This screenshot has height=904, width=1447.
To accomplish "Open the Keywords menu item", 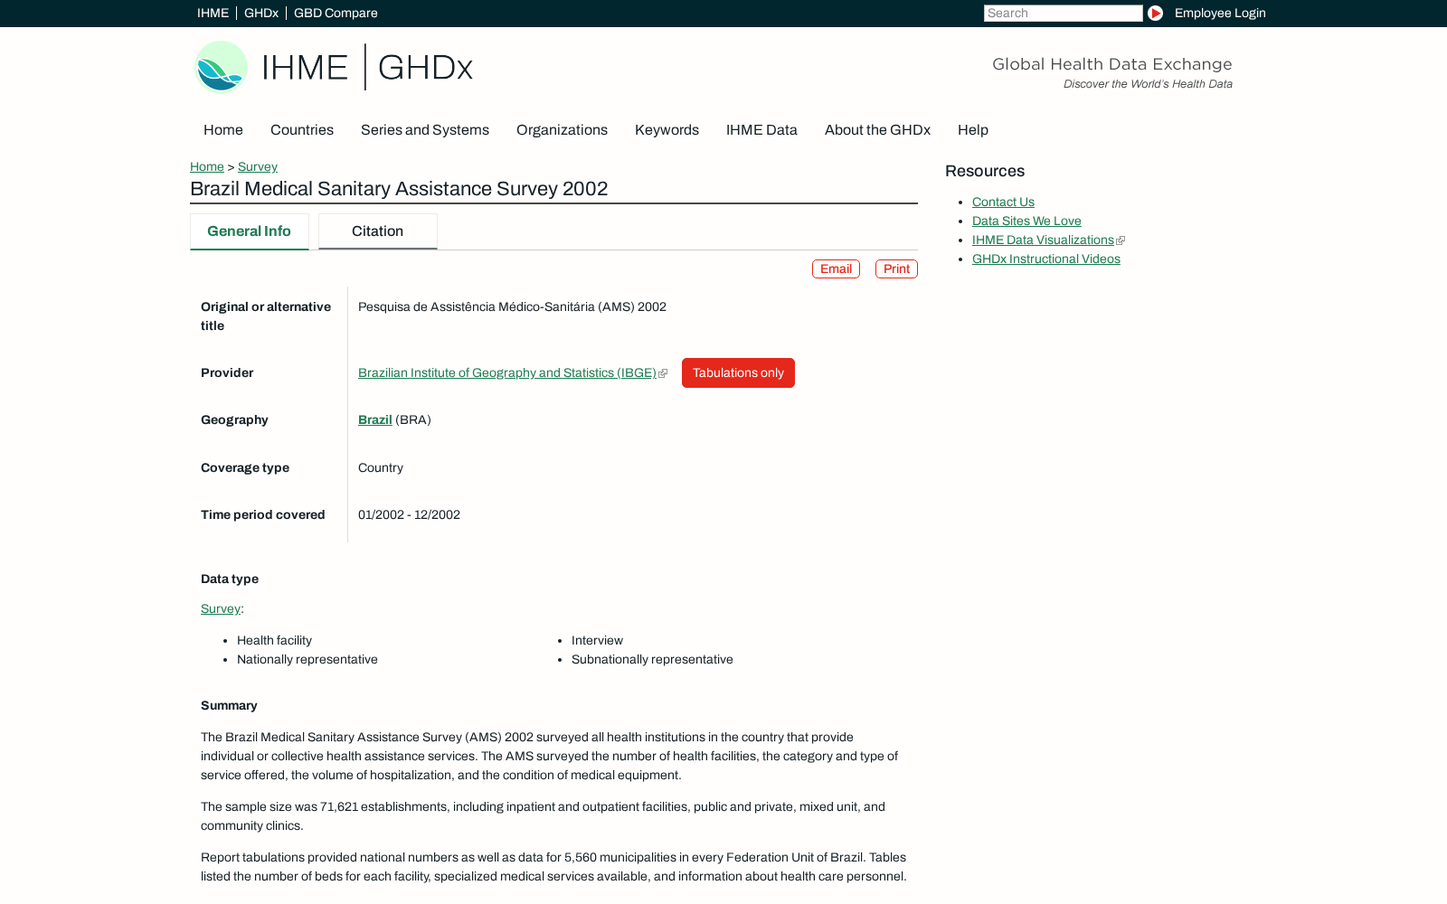I will [667, 130].
